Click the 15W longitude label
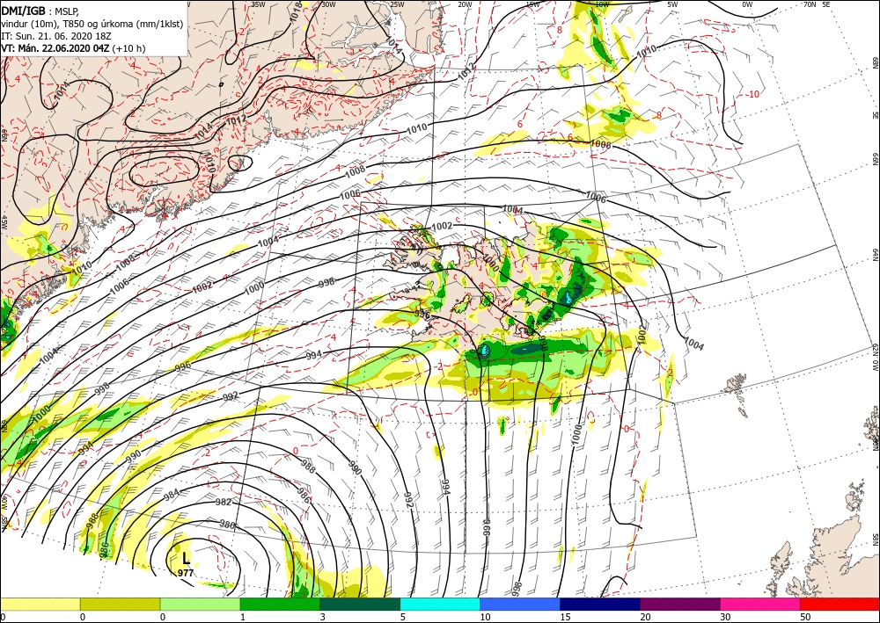The image size is (880, 623). click(532, 4)
